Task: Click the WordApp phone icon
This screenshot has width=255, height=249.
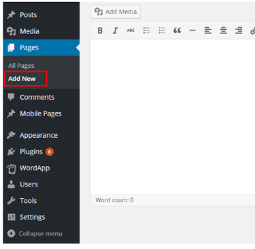Action: pos(11,169)
